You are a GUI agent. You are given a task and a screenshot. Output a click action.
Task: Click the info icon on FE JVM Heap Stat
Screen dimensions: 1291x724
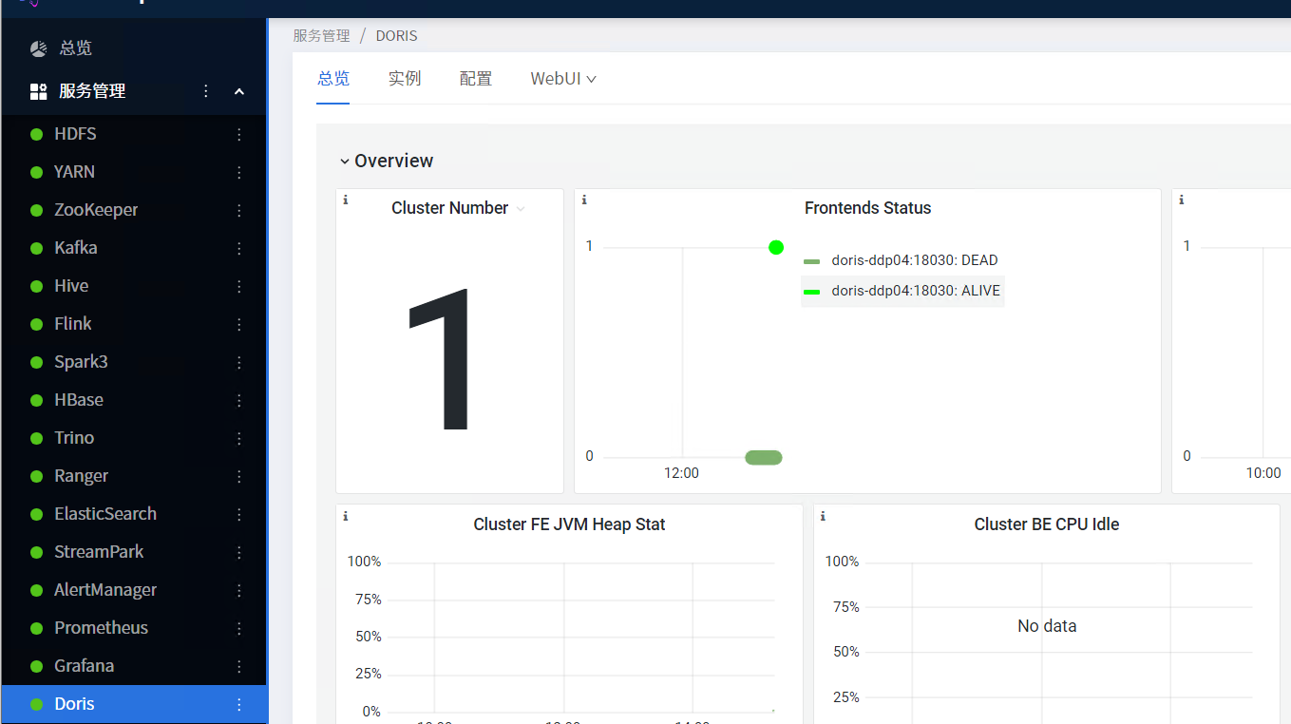click(x=346, y=516)
